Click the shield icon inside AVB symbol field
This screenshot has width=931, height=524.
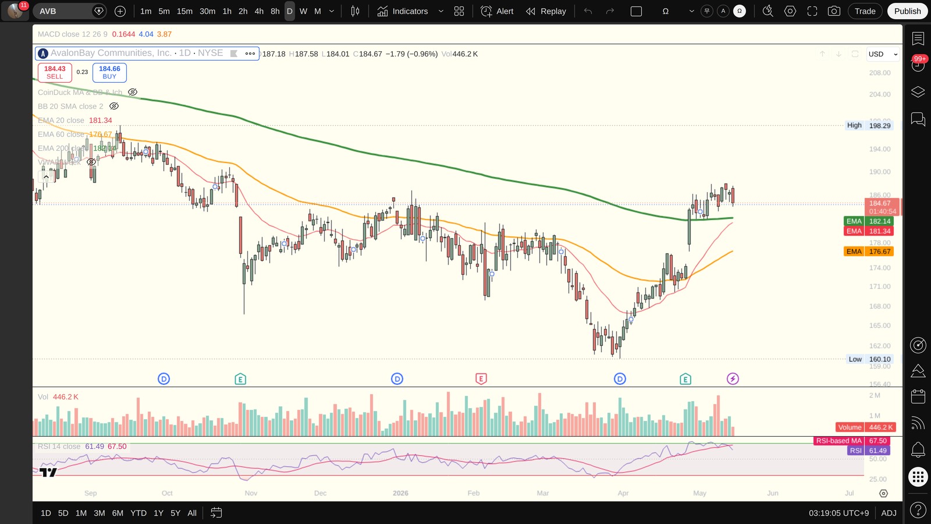99,11
